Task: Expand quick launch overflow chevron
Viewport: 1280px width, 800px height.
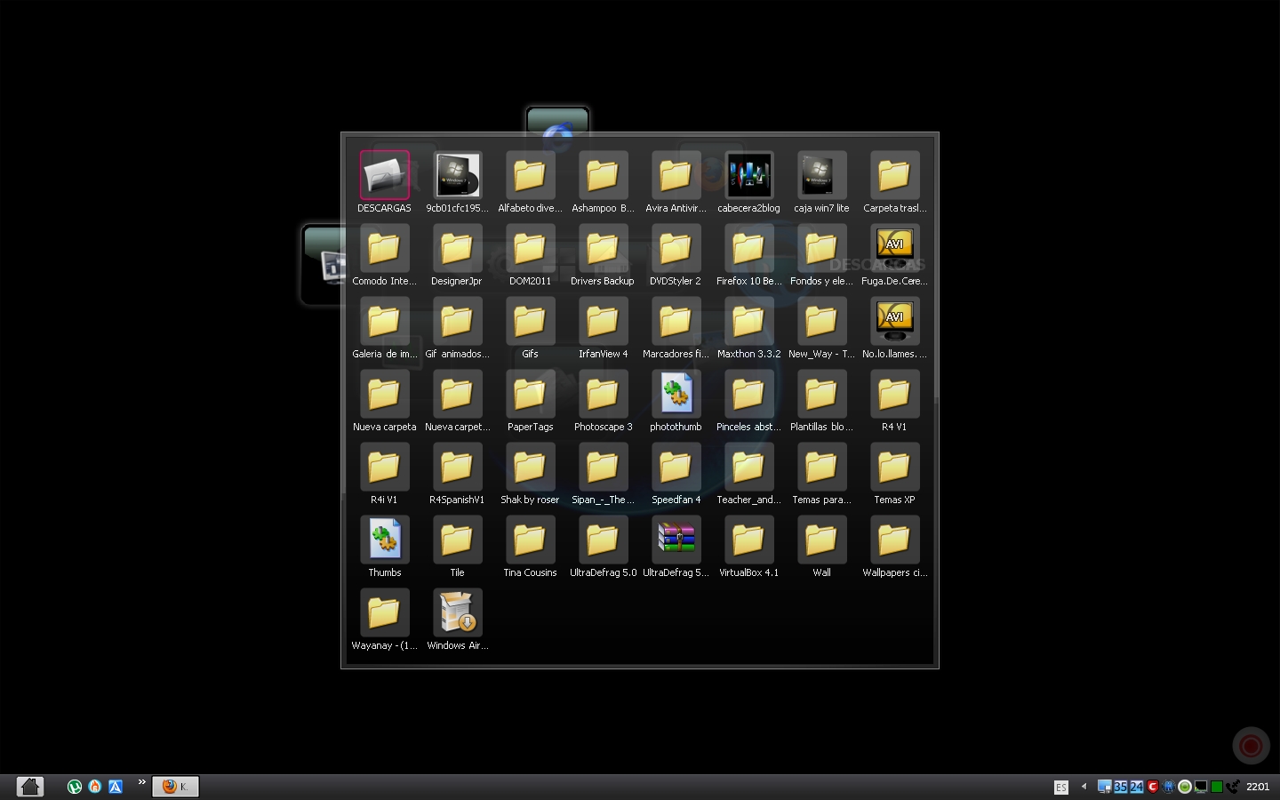Action: pos(141,783)
